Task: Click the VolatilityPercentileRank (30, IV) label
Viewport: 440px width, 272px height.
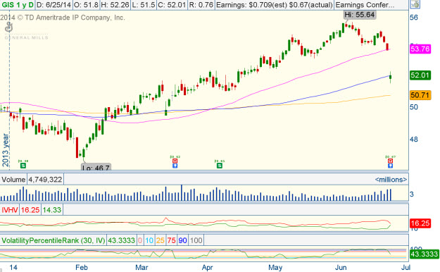Action: [53, 240]
